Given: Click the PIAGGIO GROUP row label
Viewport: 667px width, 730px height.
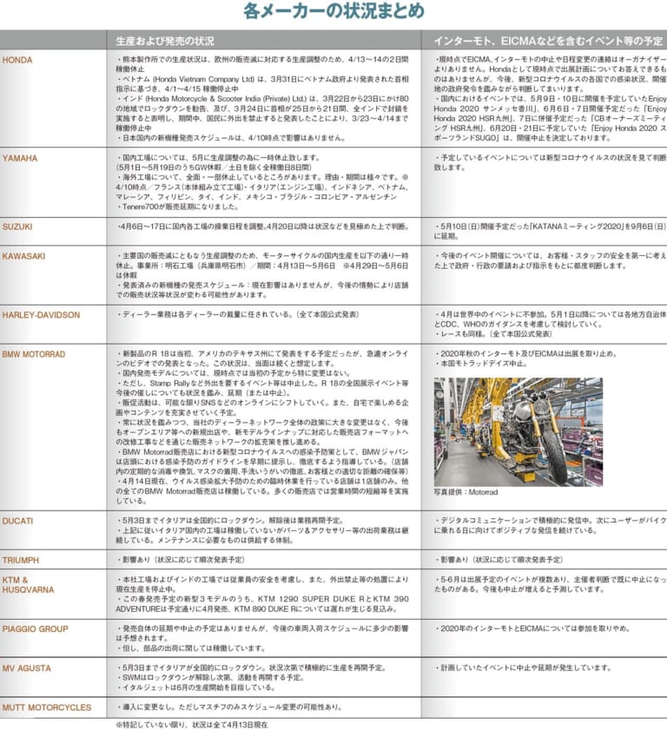Looking at the screenshot, I should point(35,629).
